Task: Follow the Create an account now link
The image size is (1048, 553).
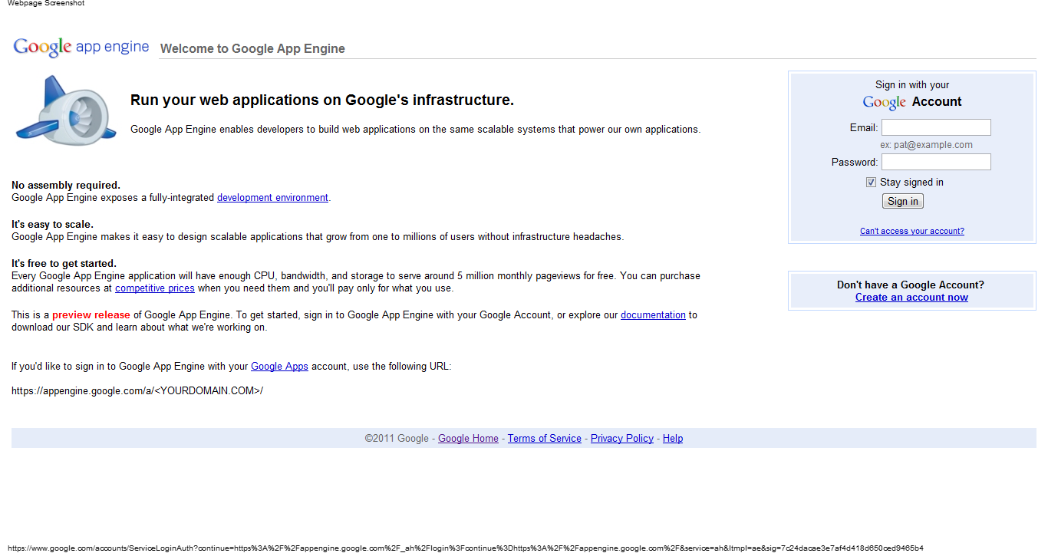Action: click(911, 298)
